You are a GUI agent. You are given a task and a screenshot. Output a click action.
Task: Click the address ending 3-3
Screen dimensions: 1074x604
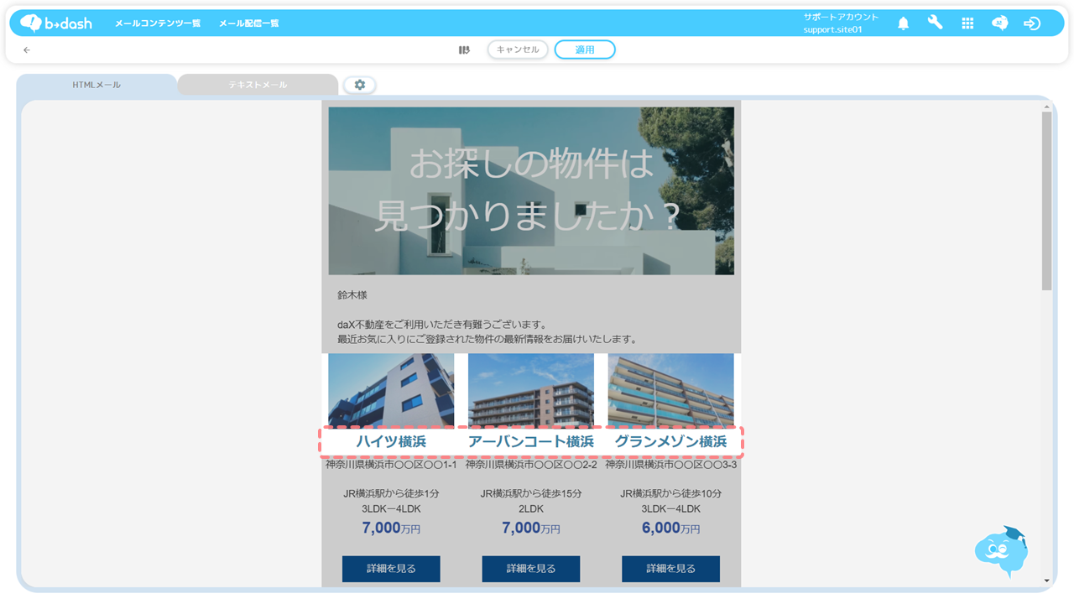click(671, 464)
